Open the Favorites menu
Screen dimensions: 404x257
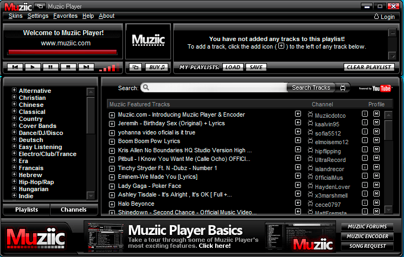coord(65,16)
